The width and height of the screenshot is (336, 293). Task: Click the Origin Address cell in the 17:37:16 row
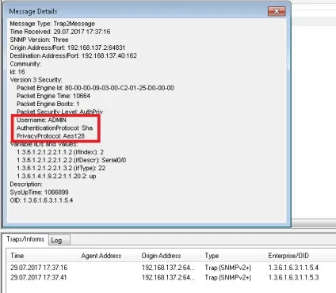(168, 268)
